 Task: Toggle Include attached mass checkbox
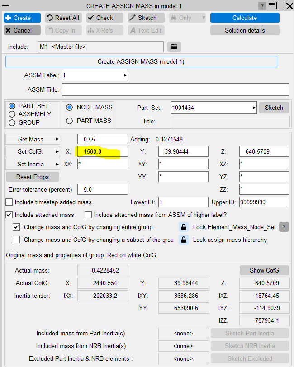tap(9, 215)
